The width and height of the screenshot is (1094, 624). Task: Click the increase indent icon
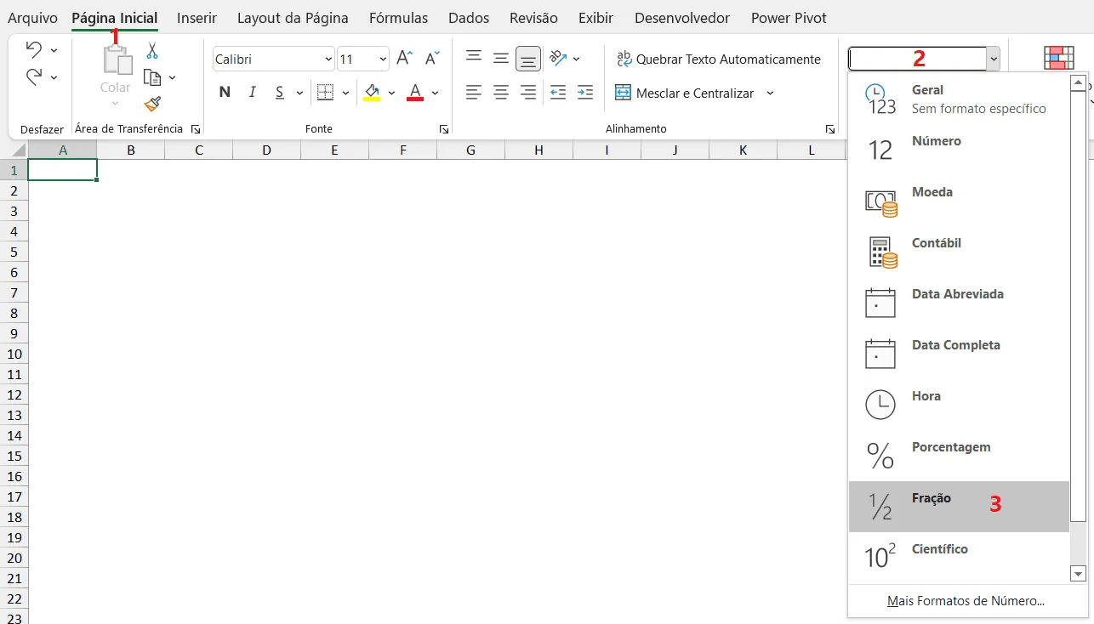(585, 93)
